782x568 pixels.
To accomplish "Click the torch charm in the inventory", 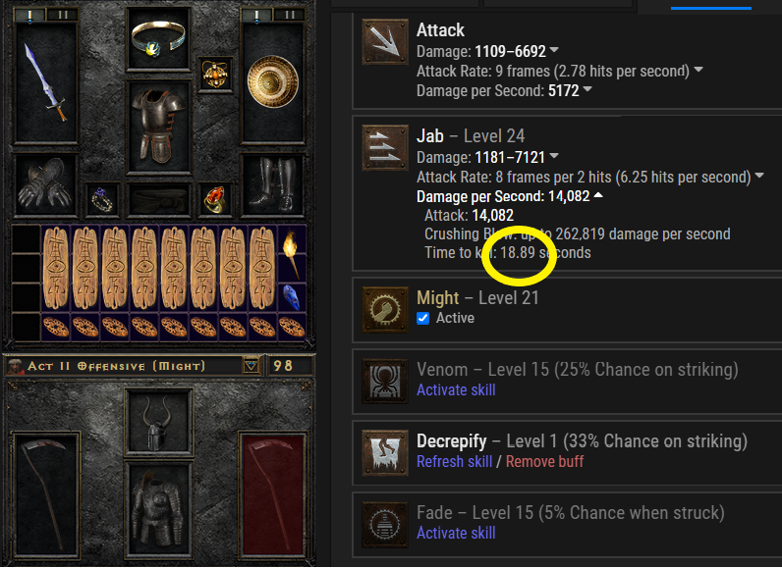I will tap(292, 253).
